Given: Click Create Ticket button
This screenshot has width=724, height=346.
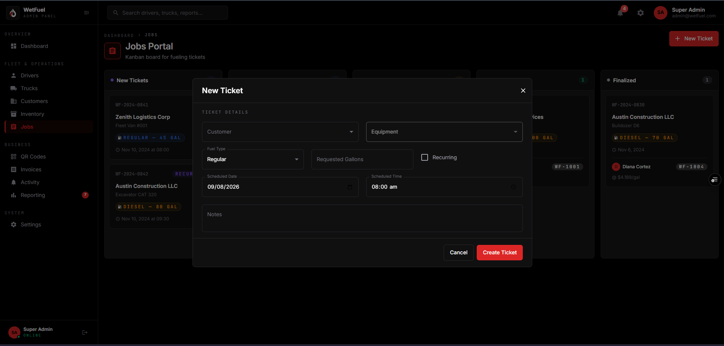Looking at the screenshot, I should (500, 253).
